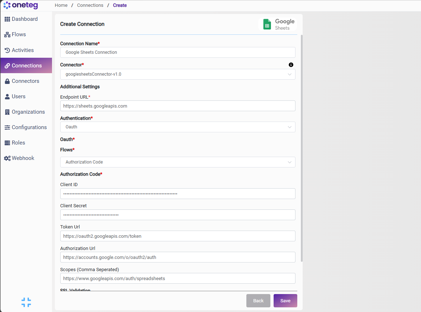
Task: Click the Roles server icon
Action: [7, 143]
